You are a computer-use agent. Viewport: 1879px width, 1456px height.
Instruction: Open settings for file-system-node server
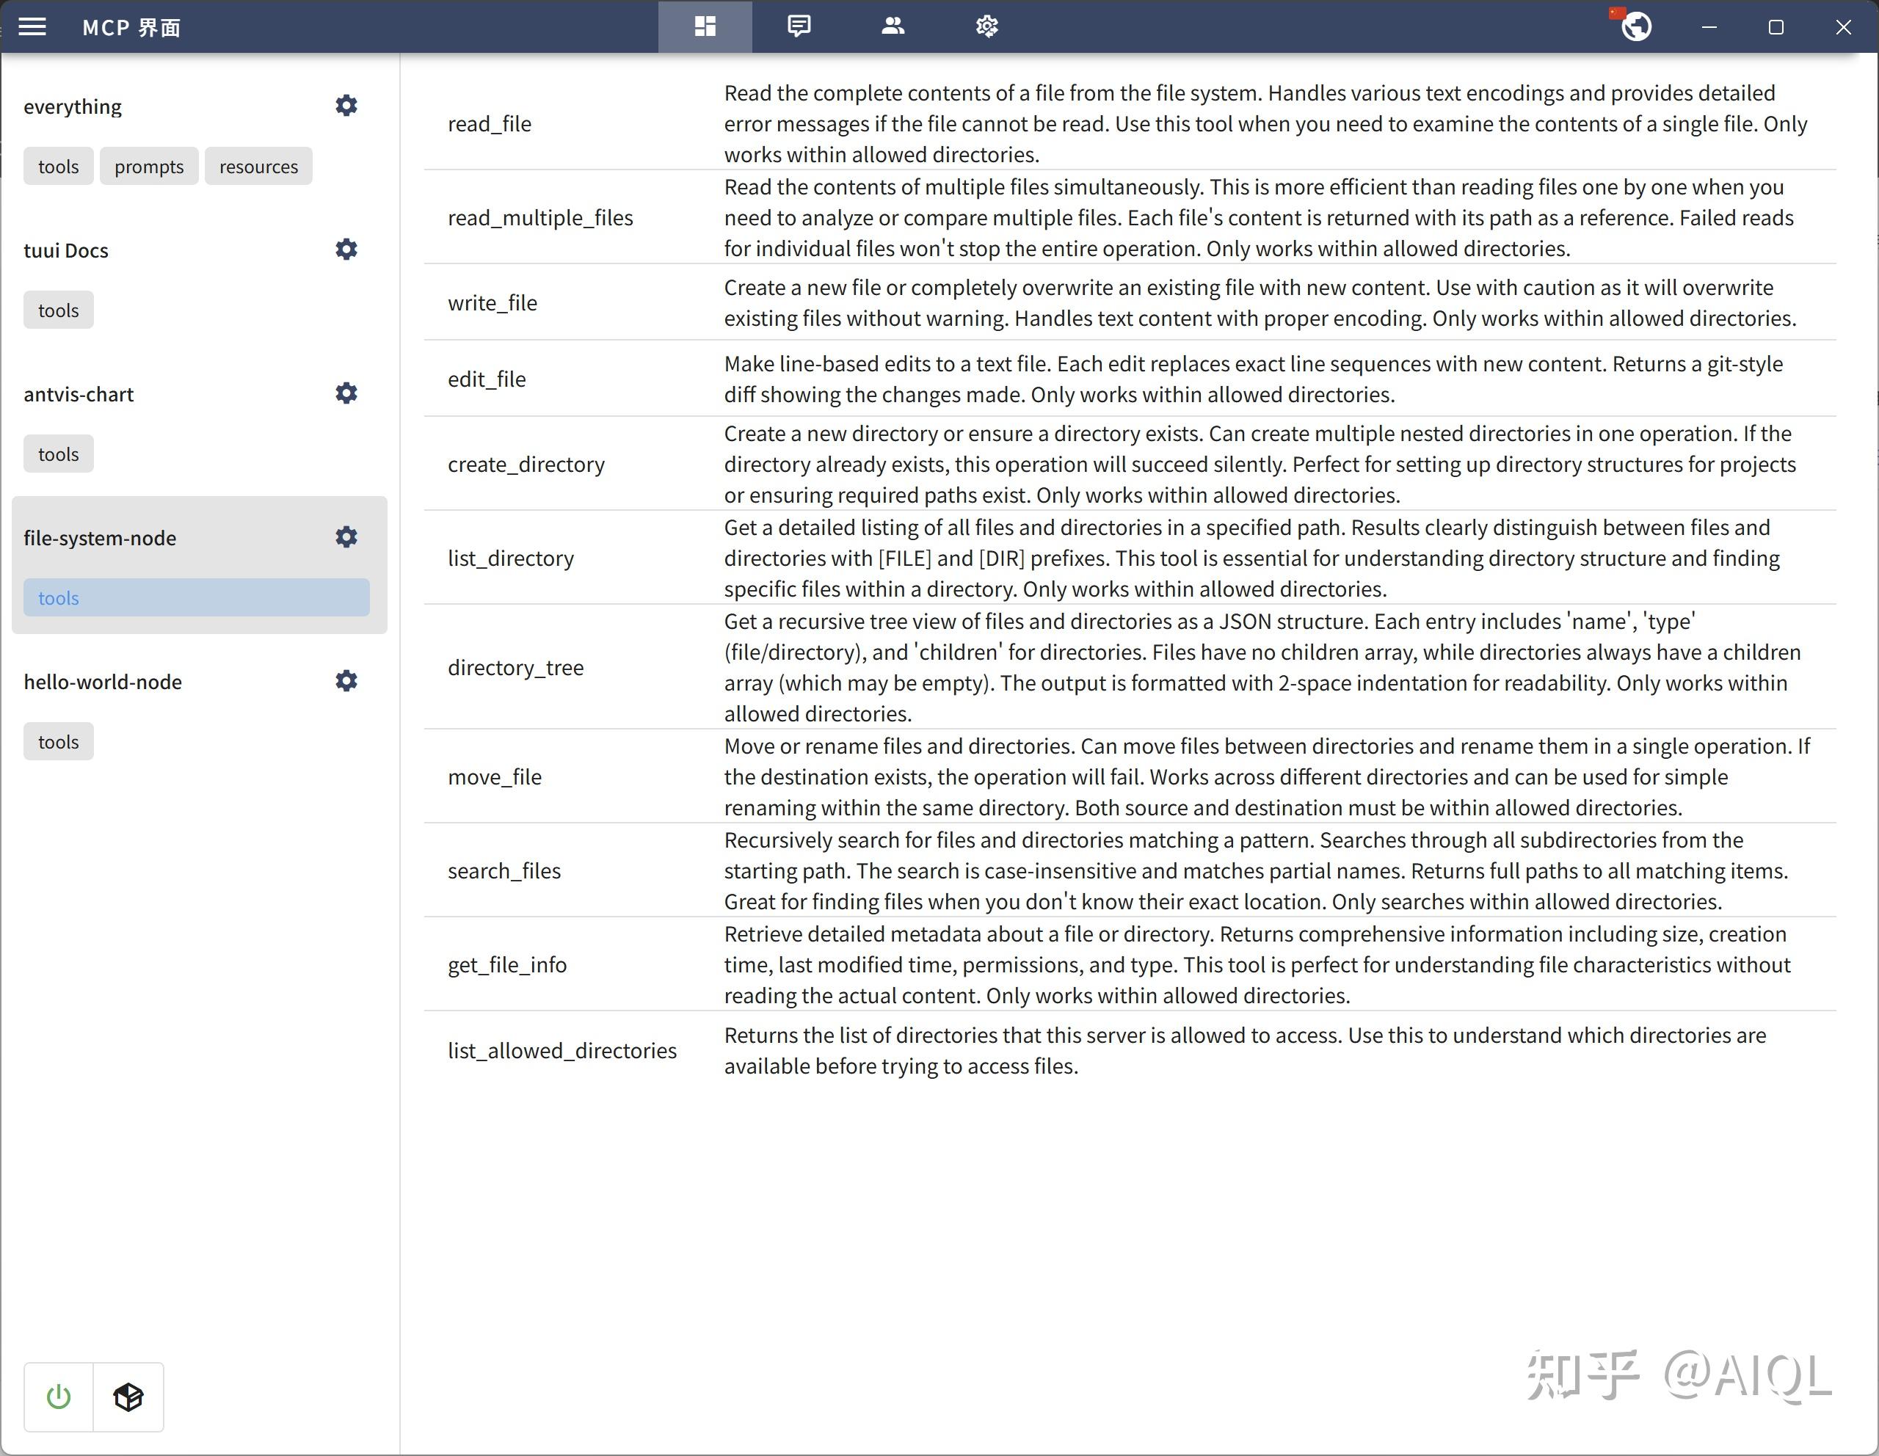(346, 536)
